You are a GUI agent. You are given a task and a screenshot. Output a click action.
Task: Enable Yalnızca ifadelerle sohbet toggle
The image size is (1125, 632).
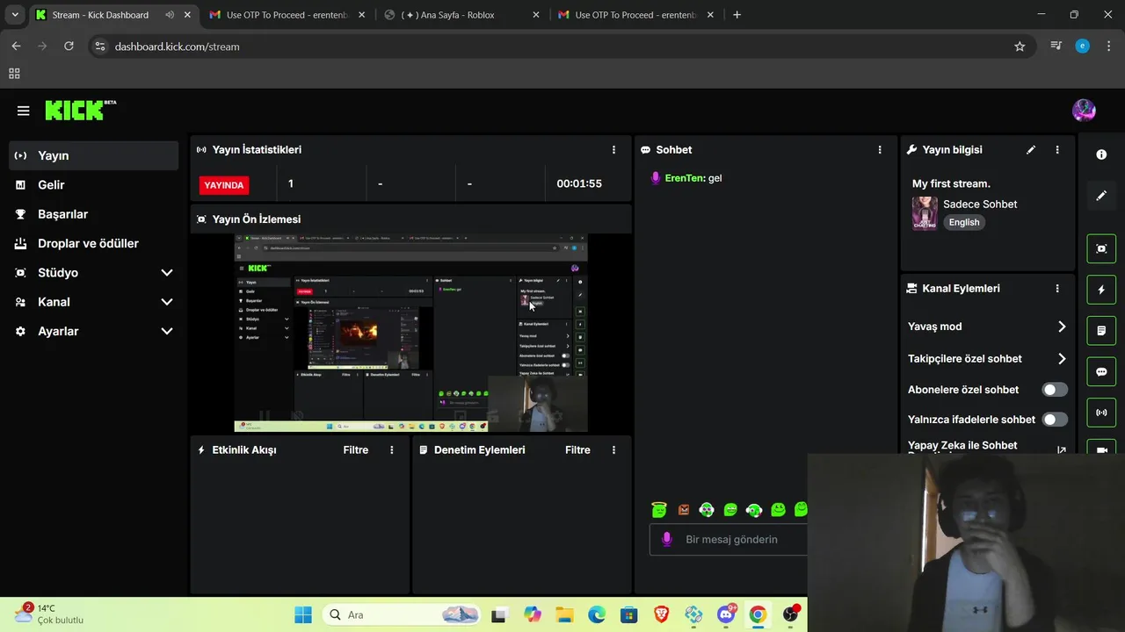coord(1055,420)
